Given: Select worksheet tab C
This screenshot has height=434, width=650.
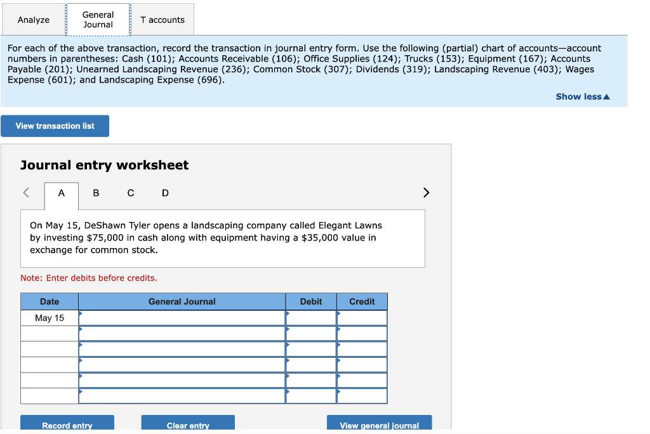Looking at the screenshot, I should 131,193.
